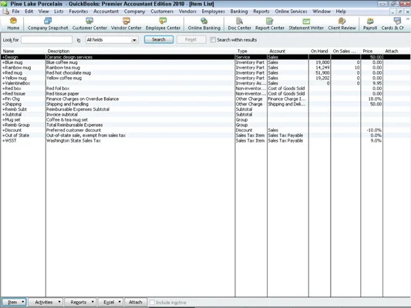Open the Edit menu
The width and height of the screenshot is (411, 308).
point(29,12)
